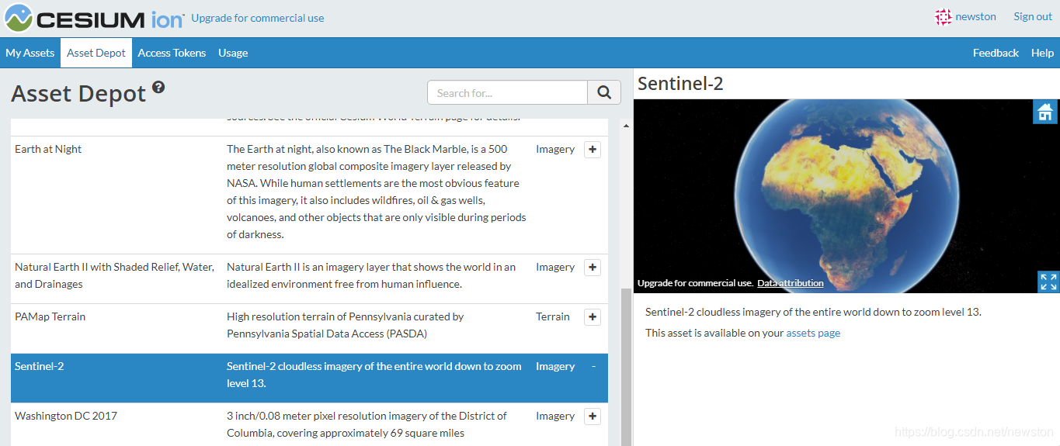Click the Earth at Night description text
The height and width of the screenshot is (446, 1060).
(377, 192)
